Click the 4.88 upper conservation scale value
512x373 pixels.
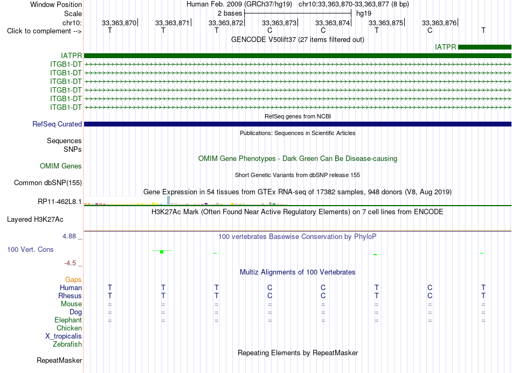pyautogui.click(x=69, y=236)
